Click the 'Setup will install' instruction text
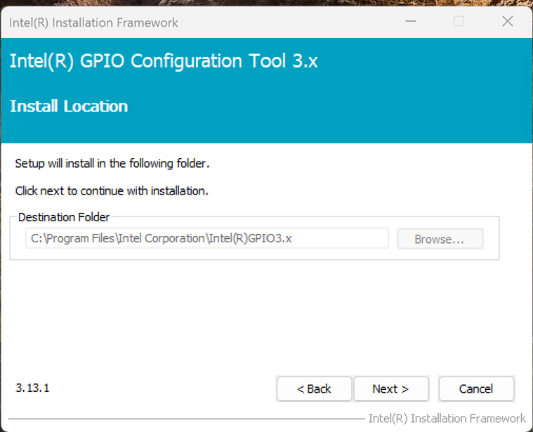The height and width of the screenshot is (432, 533). click(x=112, y=164)
